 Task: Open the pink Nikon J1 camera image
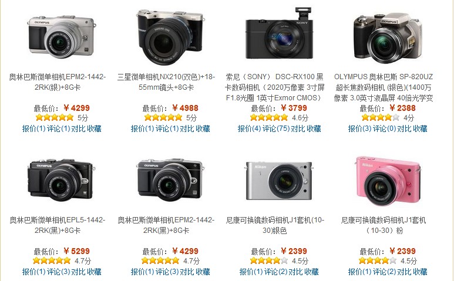click(388, 181)
